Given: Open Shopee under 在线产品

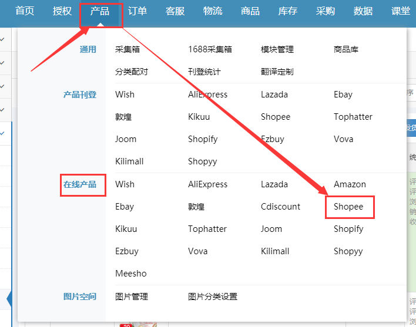Looking at the screenshot, I should pos(348,207).
